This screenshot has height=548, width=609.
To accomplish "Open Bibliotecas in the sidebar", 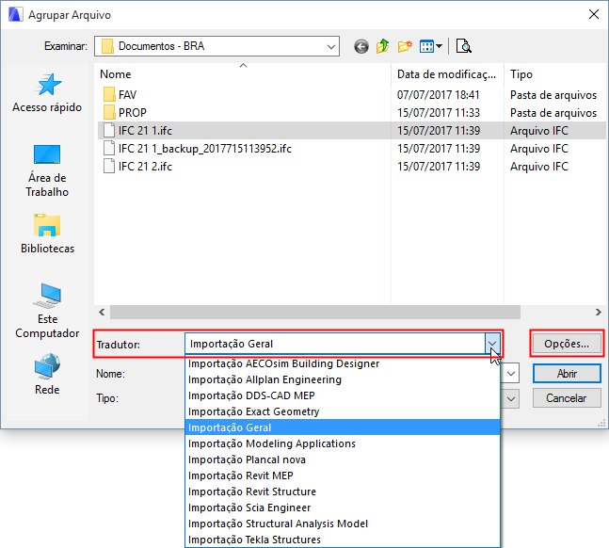I will (47, 234).
